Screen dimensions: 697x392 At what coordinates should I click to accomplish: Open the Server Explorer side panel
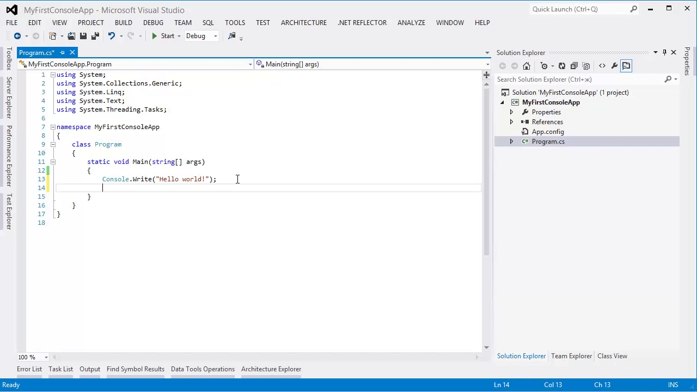[x=9, y=97]
